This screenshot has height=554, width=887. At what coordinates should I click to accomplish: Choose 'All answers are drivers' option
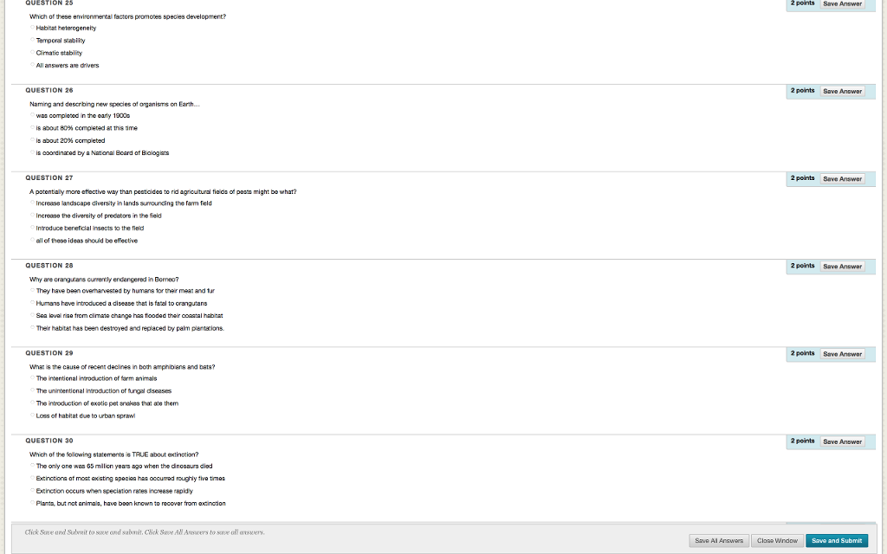pos(32,64)
